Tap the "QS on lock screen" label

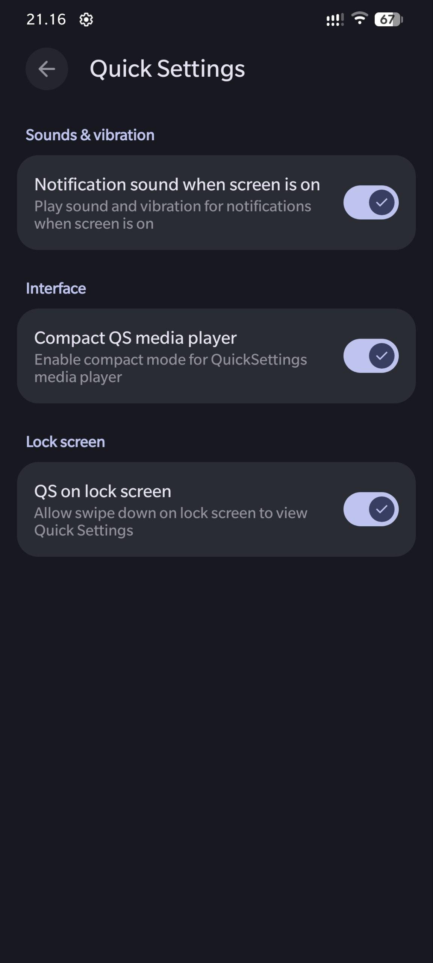tap(103, 491)
